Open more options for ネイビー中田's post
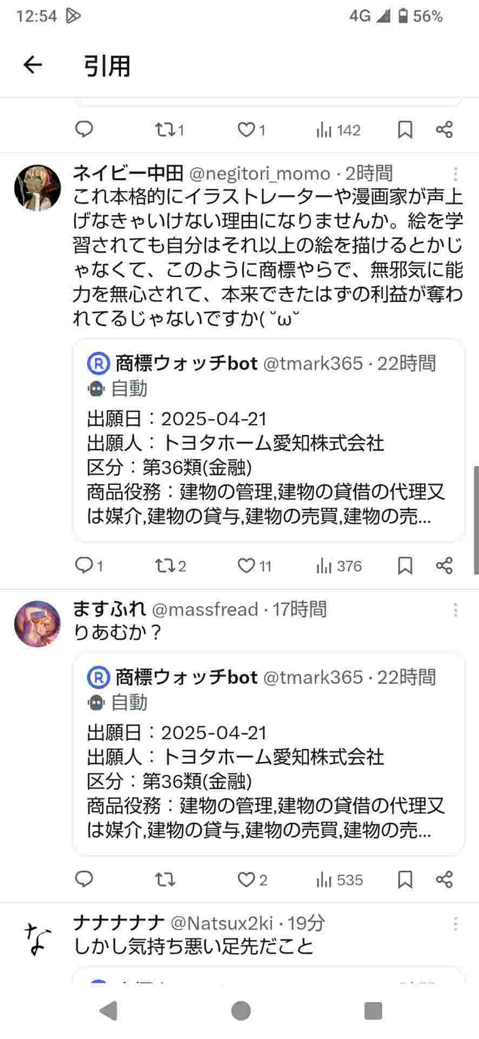 pyautogui.click(x=456, y=174)
